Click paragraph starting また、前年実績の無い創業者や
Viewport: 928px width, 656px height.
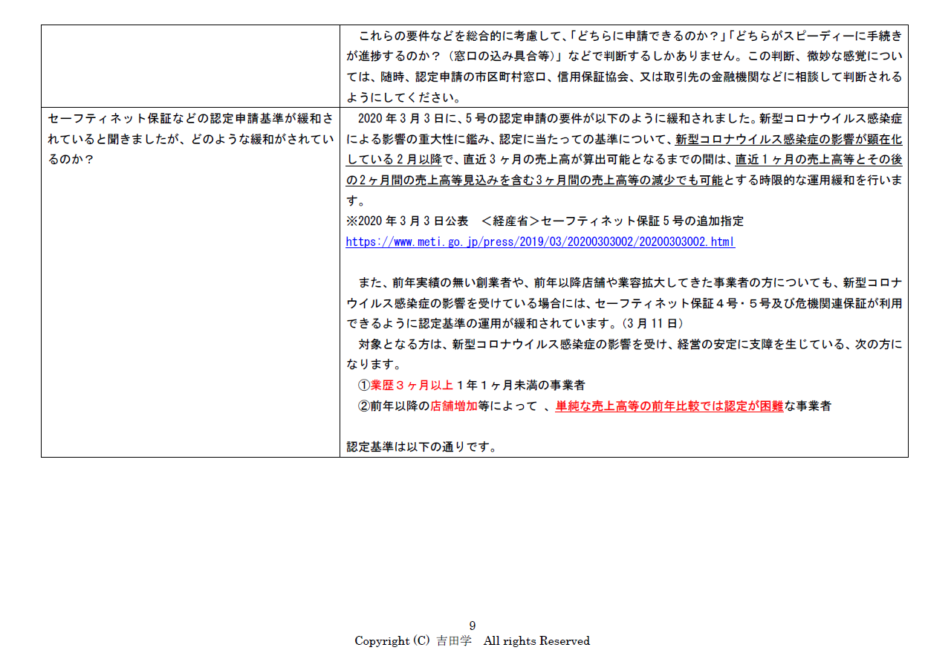(x=623, y=282)
